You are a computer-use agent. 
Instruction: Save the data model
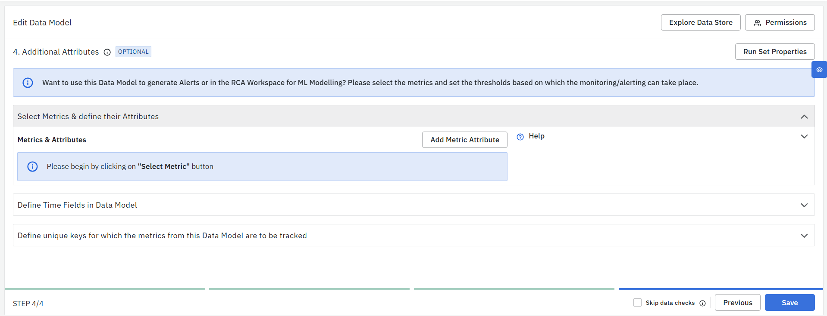click(x=789, y=303)
